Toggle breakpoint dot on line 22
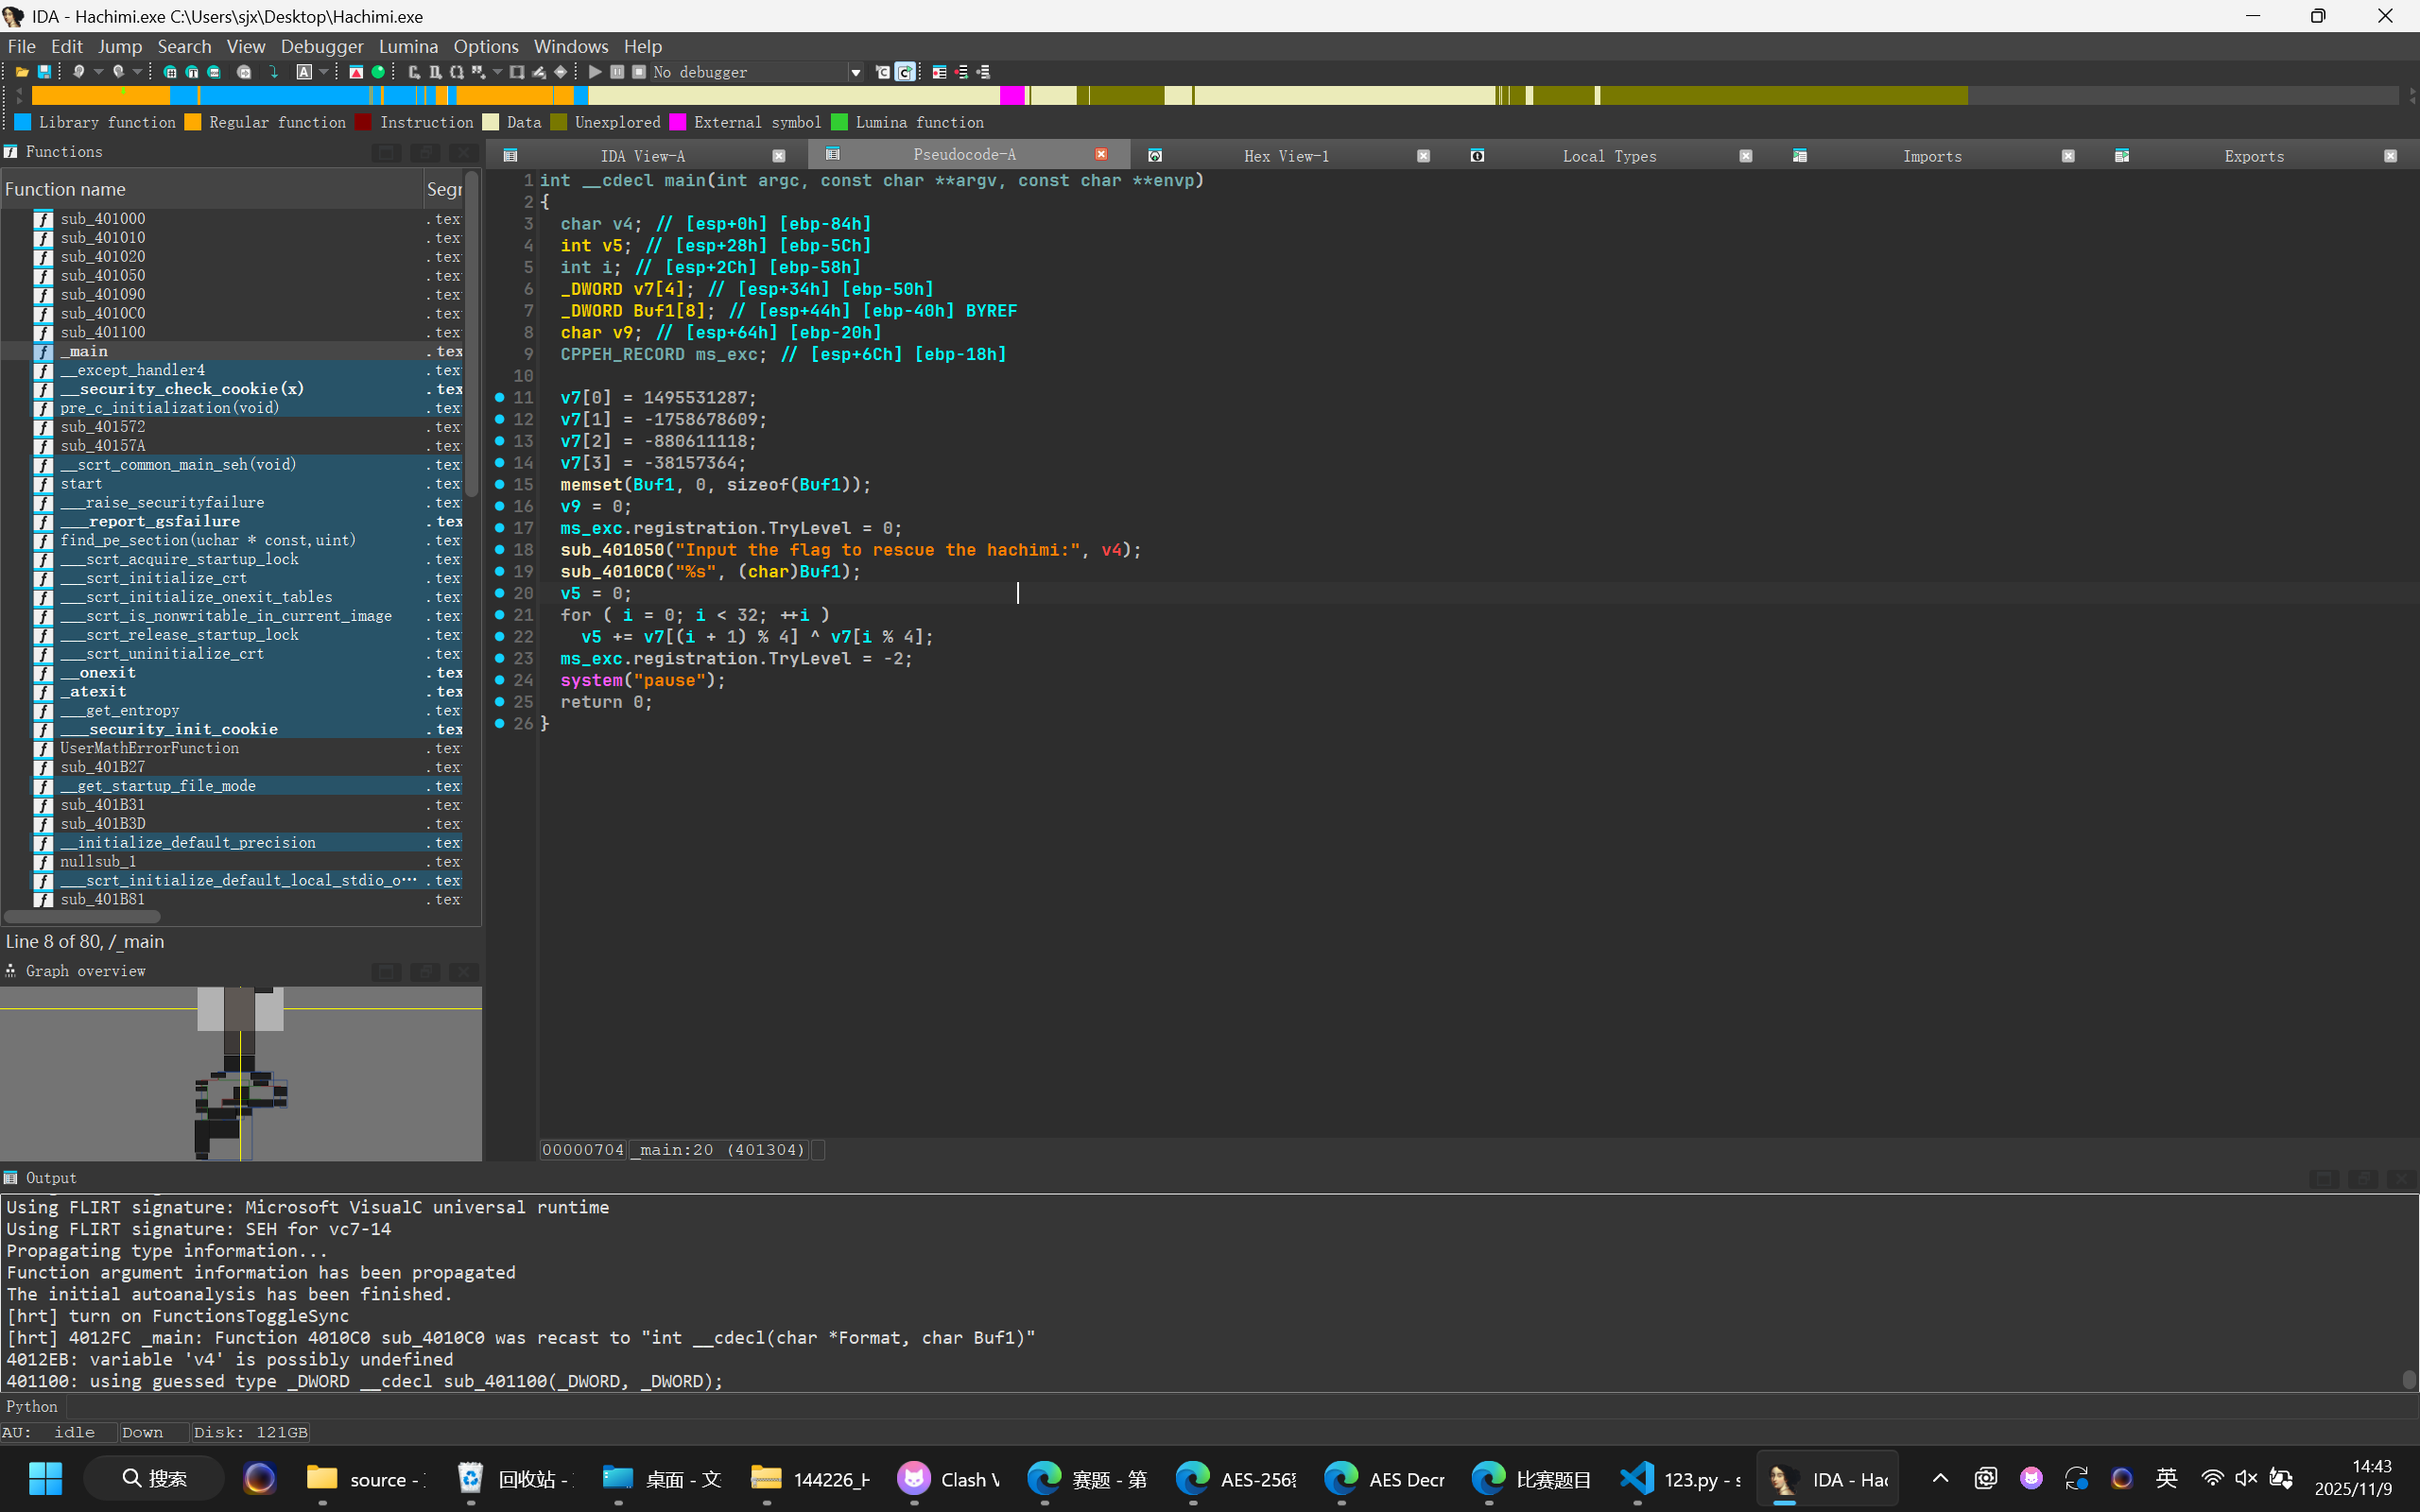2420x1512 pixels. [x=500, y=636]
